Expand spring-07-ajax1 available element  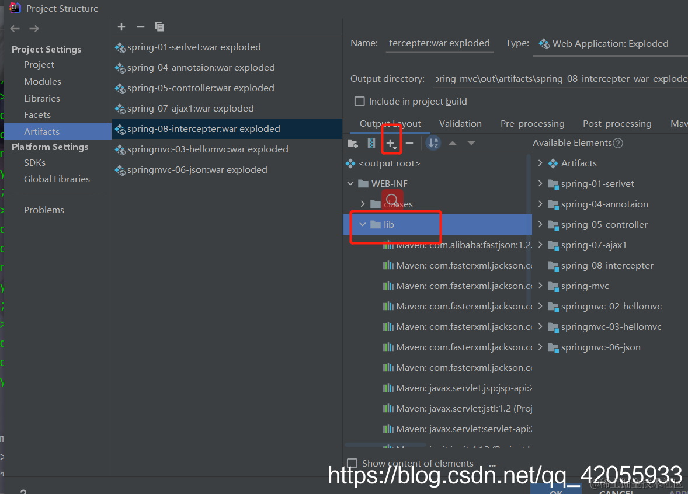(x=540, y=245)
